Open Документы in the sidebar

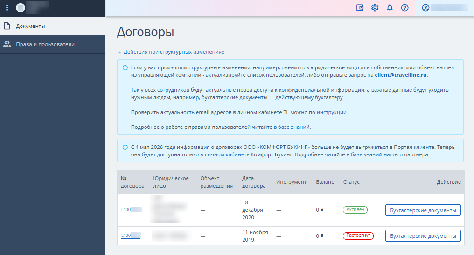(53, 26)
